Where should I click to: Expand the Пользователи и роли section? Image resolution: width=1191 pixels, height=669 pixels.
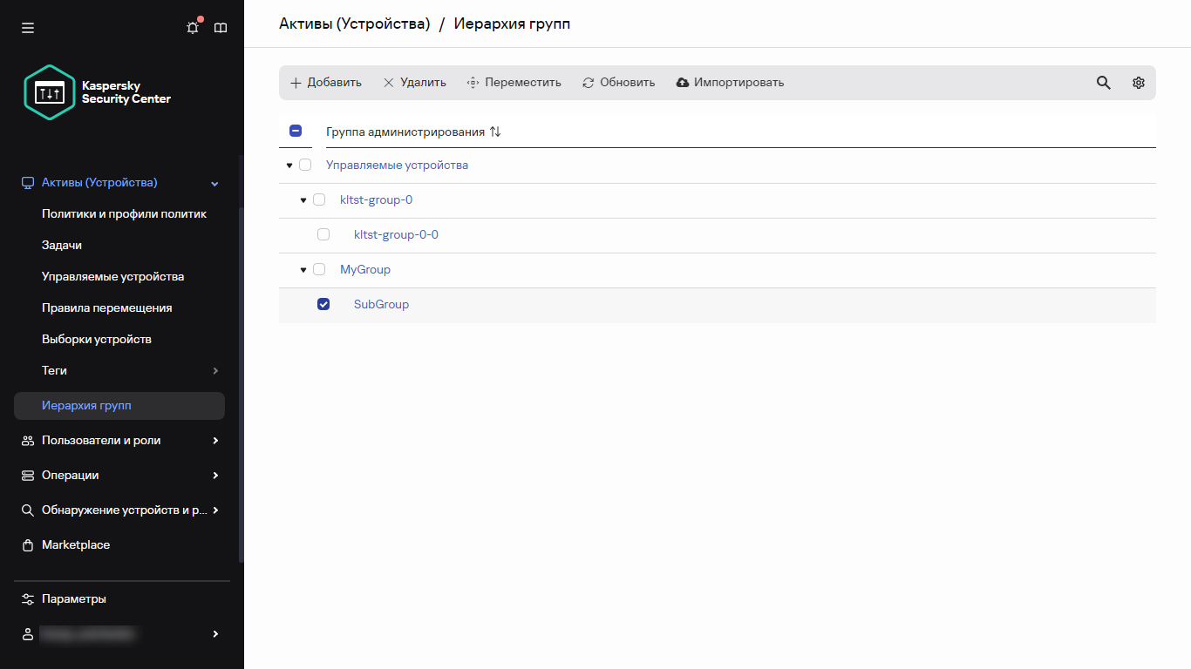tap(101, 440)
